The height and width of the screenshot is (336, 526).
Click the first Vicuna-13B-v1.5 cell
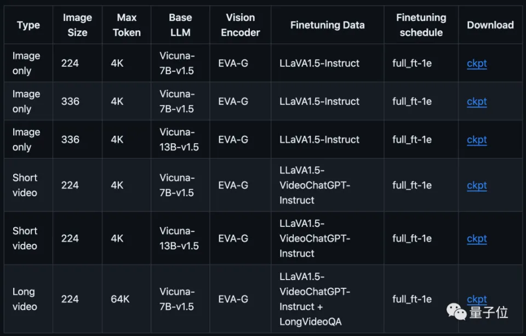tap(179, 140)
